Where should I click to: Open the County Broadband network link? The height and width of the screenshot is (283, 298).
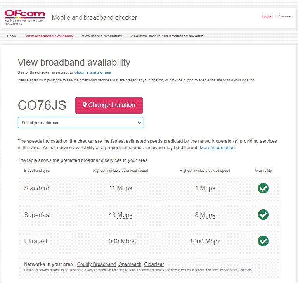pos(96,264)
